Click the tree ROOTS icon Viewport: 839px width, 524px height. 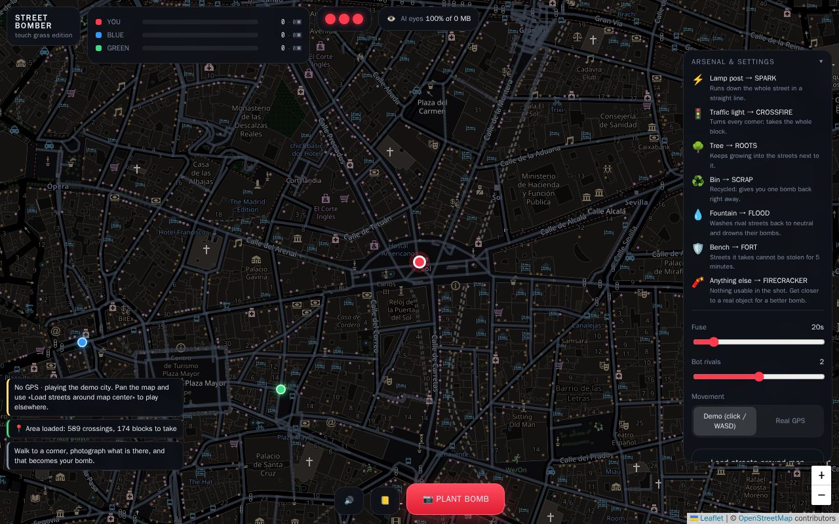point(698,147)
